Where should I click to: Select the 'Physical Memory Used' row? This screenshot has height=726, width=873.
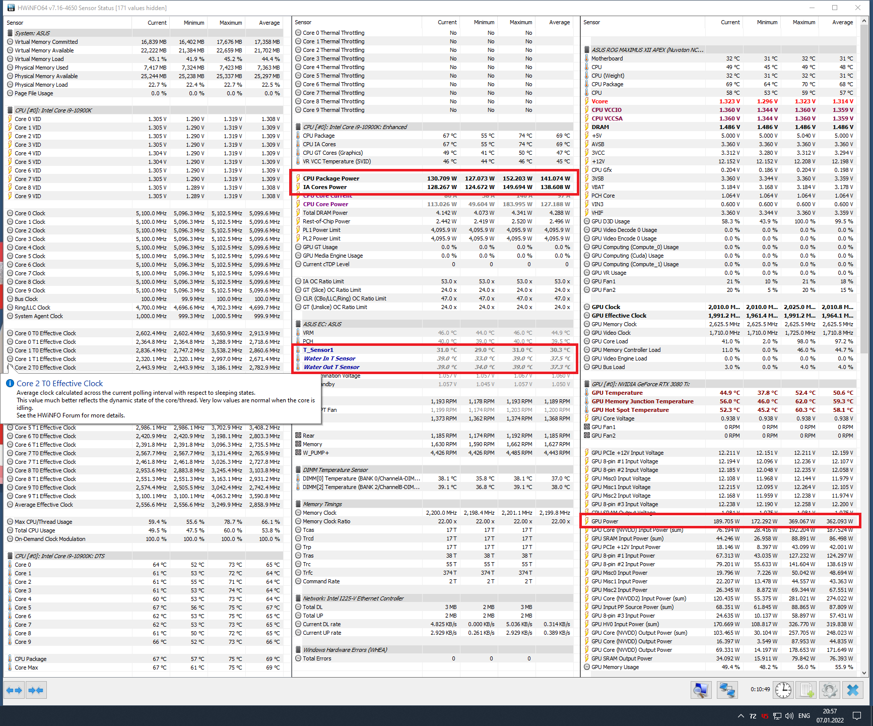coord(144,68)
